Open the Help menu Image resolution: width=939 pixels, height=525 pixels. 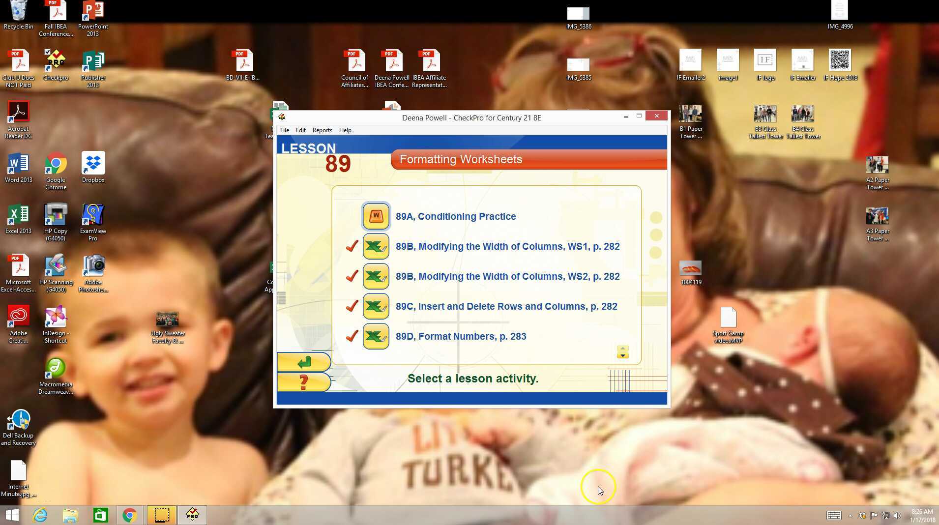click(345, 130)
